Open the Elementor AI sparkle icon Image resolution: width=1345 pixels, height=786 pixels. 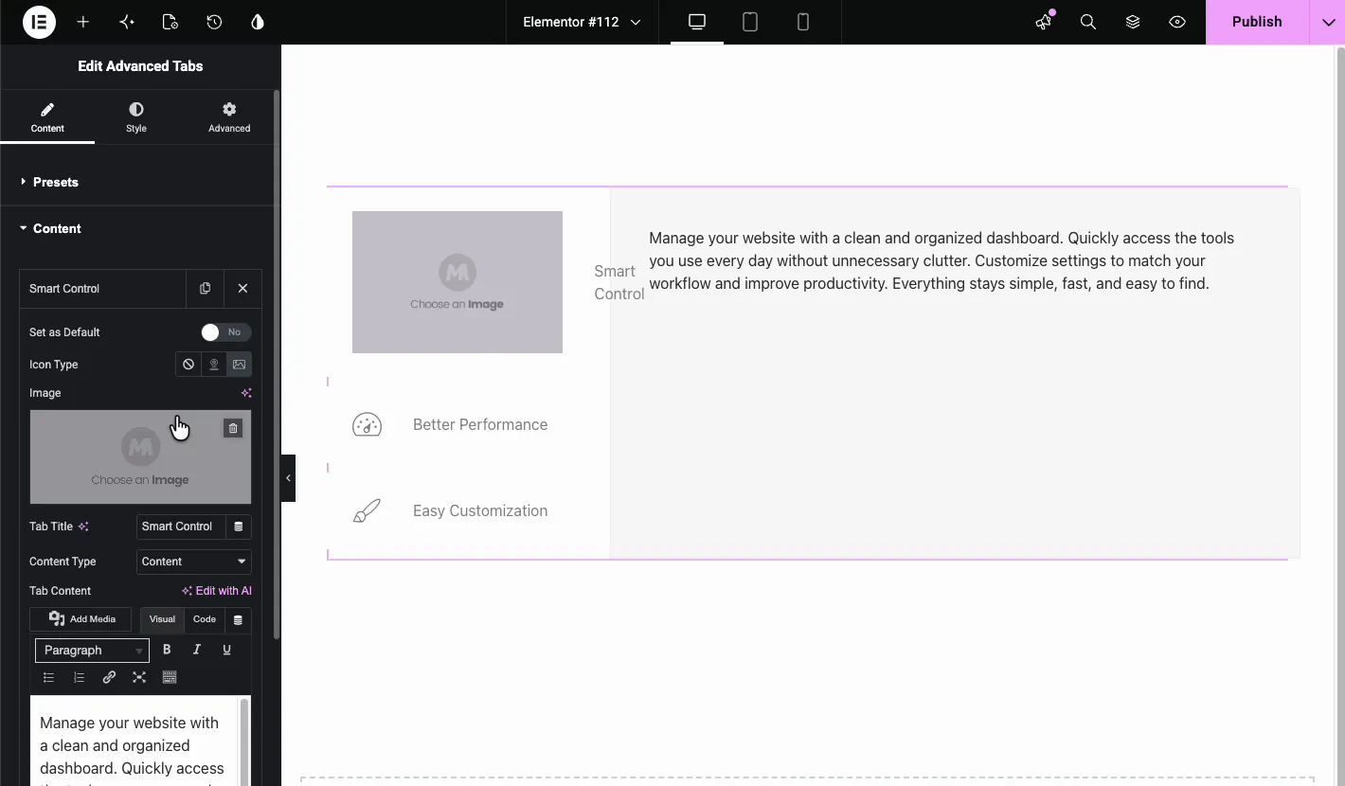(x=127, y=22)
